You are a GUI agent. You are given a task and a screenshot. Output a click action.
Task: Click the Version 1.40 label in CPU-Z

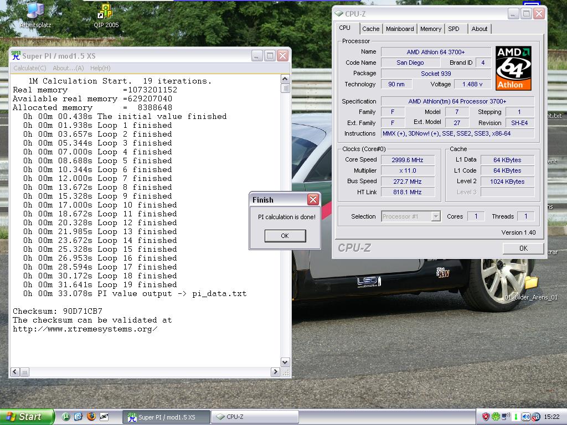[x=518, y=232]
